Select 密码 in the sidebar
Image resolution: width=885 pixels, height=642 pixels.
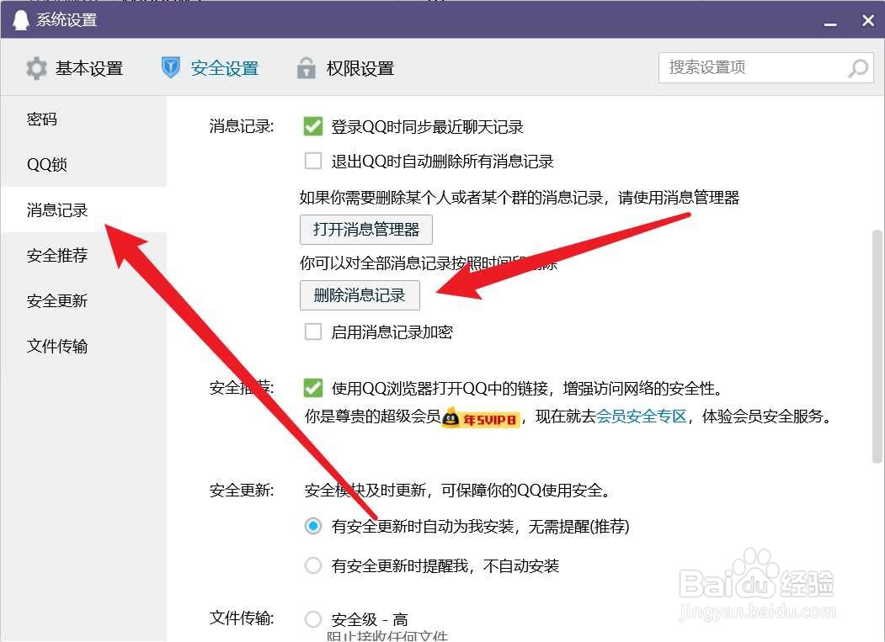tap(83, 119)
